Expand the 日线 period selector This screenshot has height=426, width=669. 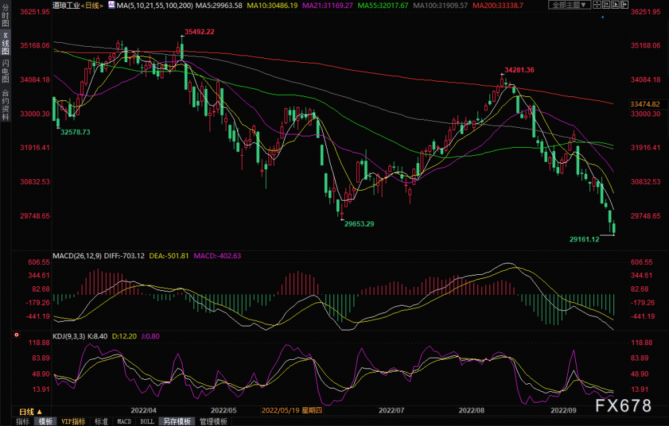[31, 411]
